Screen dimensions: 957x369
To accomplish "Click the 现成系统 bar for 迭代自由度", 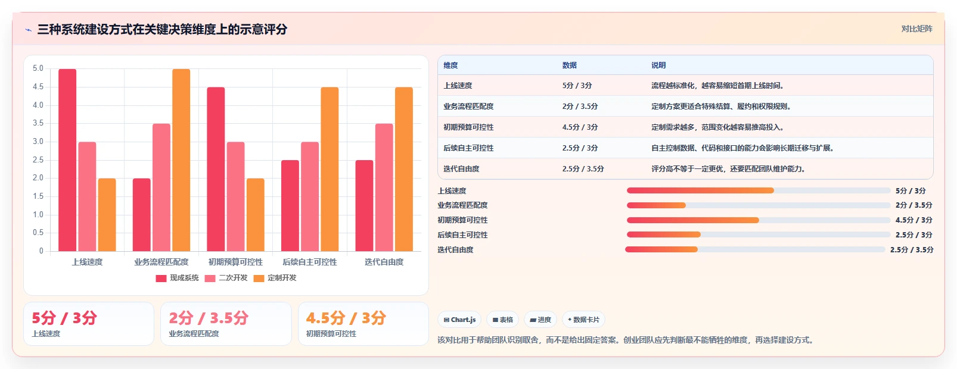I will 364,206.
